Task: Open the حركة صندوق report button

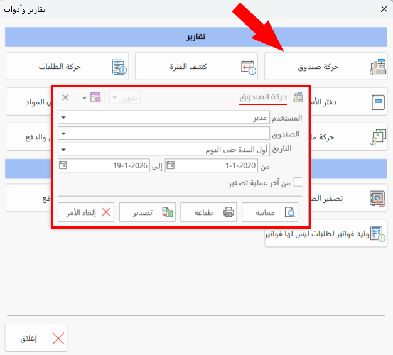Action: 326,67
